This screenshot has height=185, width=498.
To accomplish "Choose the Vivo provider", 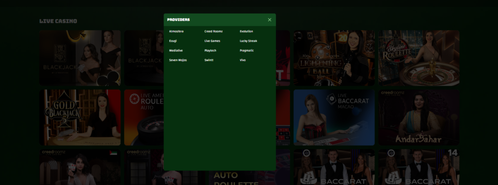I will point(243,60).
